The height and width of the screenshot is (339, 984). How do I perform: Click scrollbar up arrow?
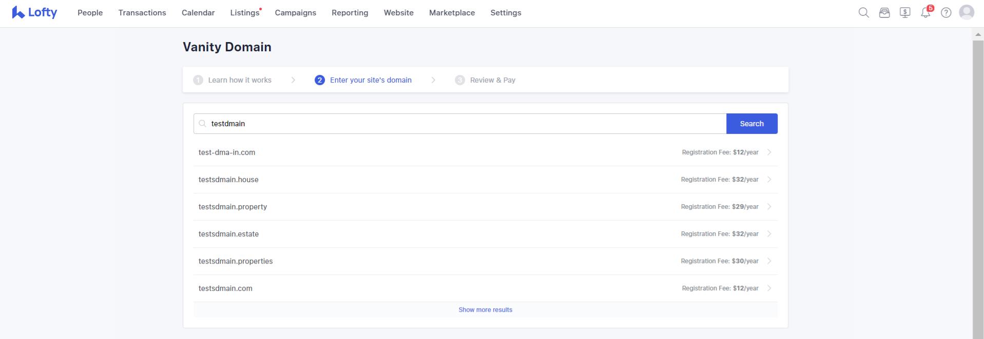[978, 34]
